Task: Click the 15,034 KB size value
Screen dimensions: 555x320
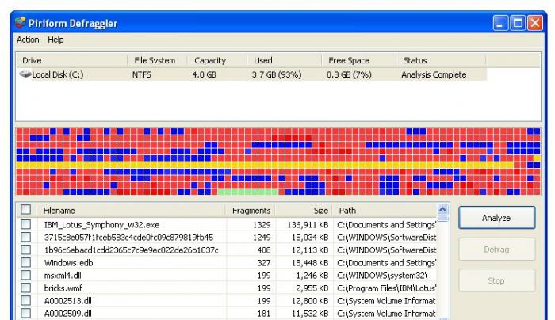Action: 310,238
